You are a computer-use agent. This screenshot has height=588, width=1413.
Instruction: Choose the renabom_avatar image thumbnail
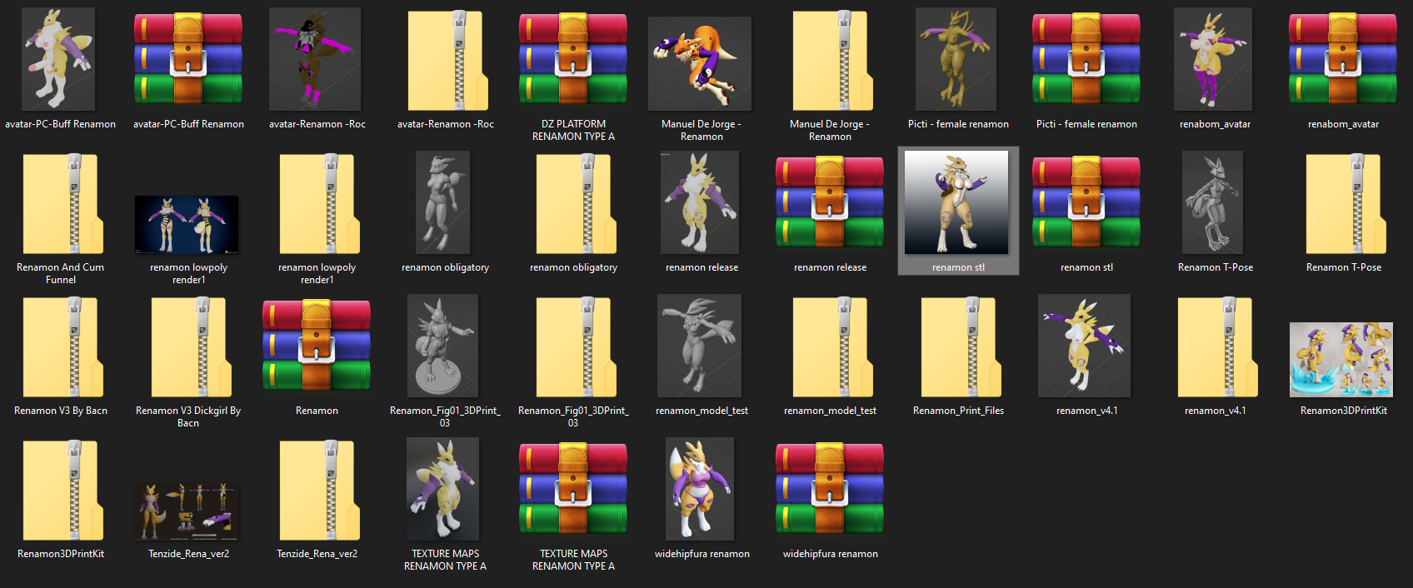click(x=1213, y=59)
